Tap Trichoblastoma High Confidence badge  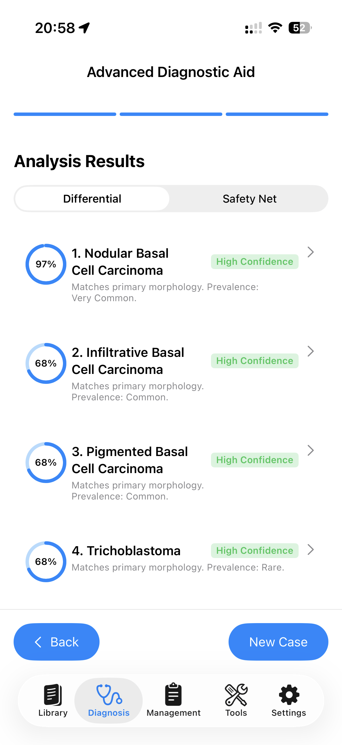(255, 551)
